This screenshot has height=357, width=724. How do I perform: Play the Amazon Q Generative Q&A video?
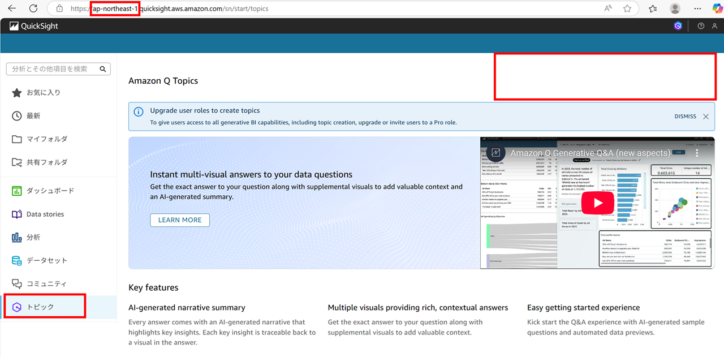point(597,203)
